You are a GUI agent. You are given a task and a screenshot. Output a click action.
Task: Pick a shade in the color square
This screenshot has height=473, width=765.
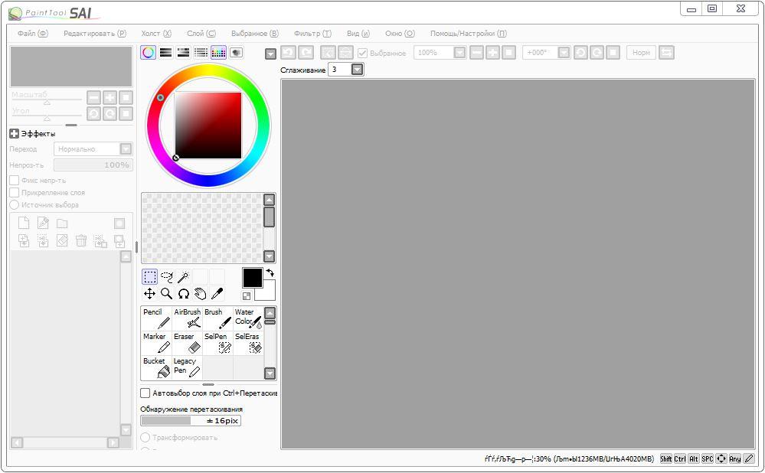[x=208, y=126]
